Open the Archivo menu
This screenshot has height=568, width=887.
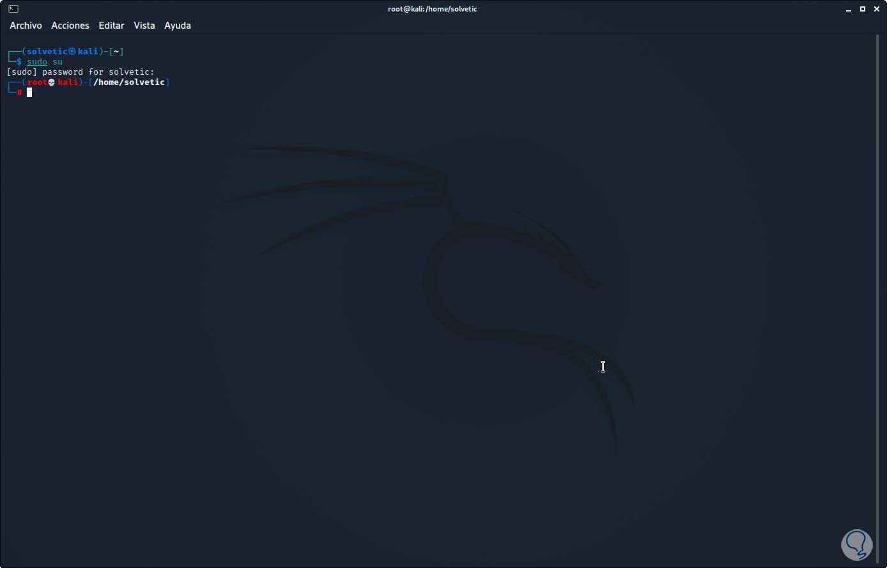click(26, 26)
